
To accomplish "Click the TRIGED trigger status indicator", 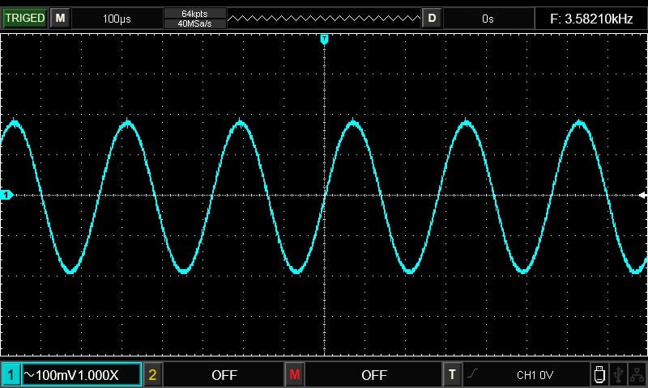I will click(x=24, y=18).
